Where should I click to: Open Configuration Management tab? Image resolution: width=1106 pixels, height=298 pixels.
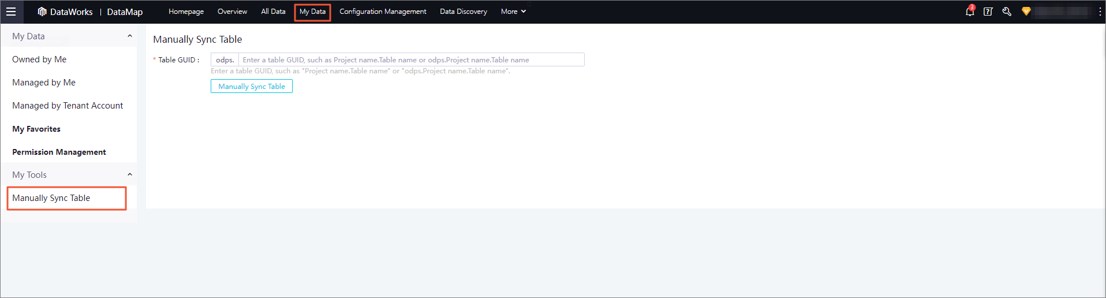383,12
